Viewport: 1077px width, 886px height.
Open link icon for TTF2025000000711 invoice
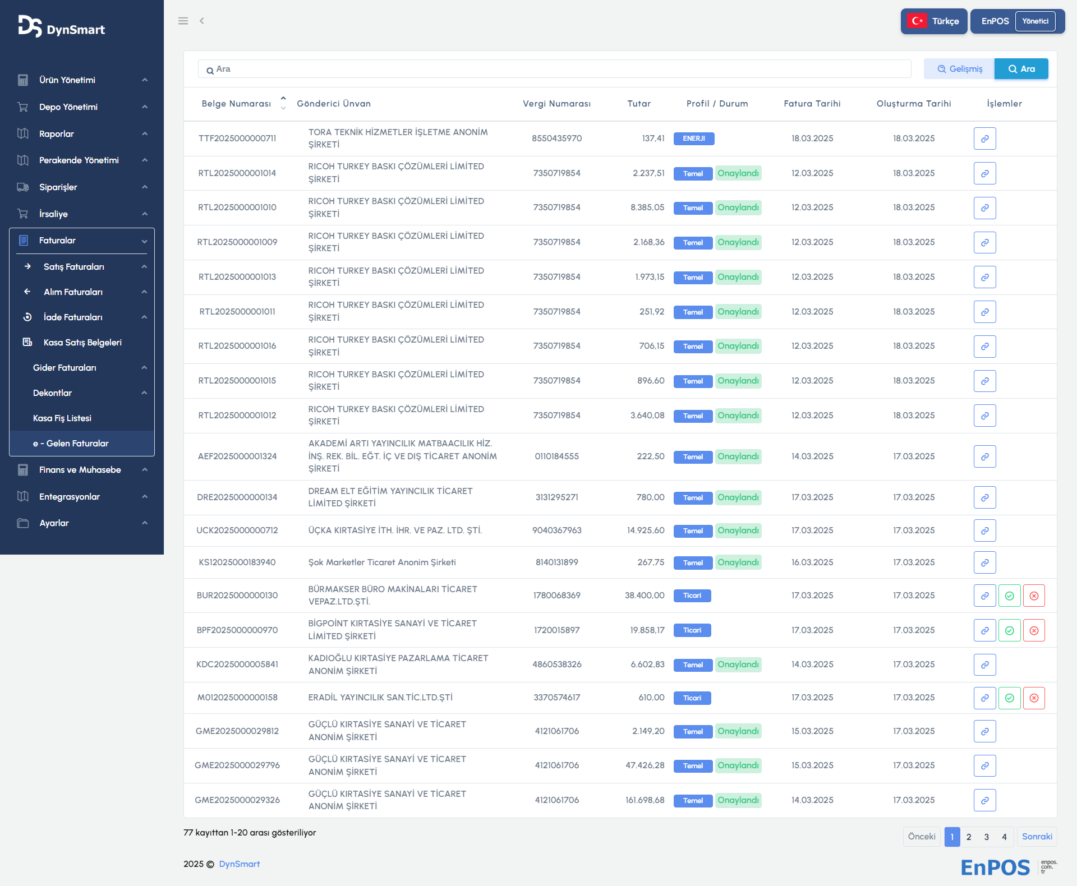[x=984, y=139]
